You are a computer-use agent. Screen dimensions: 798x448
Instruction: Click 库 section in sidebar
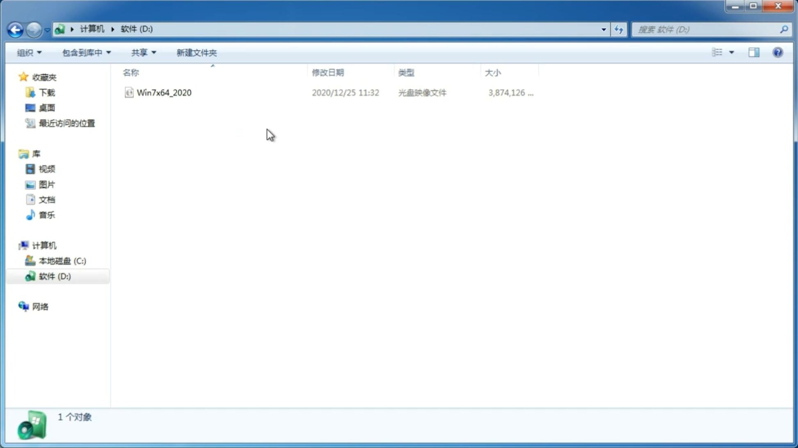36,153
